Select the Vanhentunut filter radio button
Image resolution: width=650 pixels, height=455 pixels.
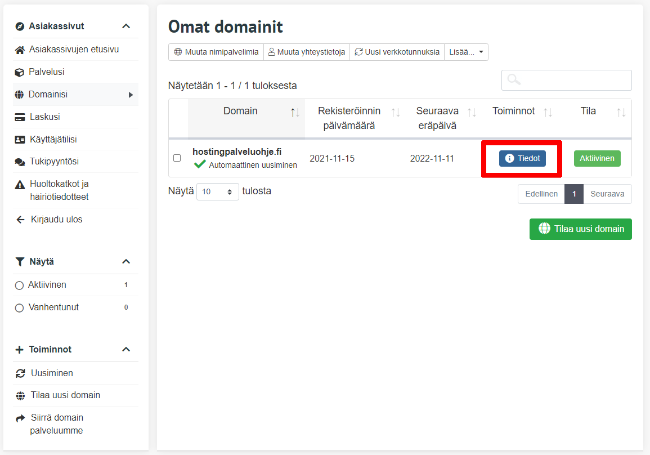click(19, 308)
